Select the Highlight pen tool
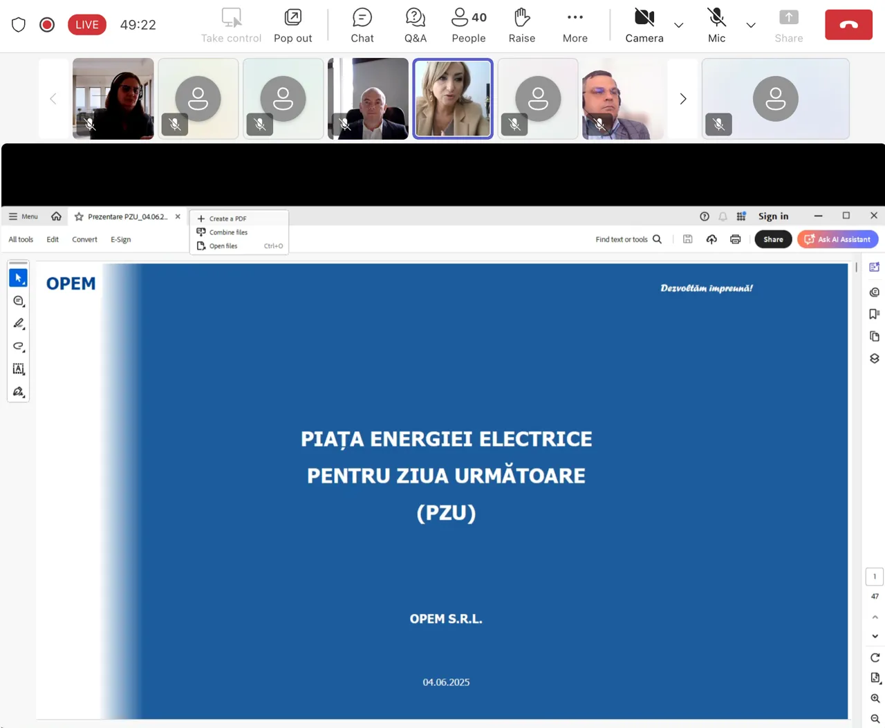Image resolution: width=885 pixels, height=728 pixels. (x=18, y=324)
